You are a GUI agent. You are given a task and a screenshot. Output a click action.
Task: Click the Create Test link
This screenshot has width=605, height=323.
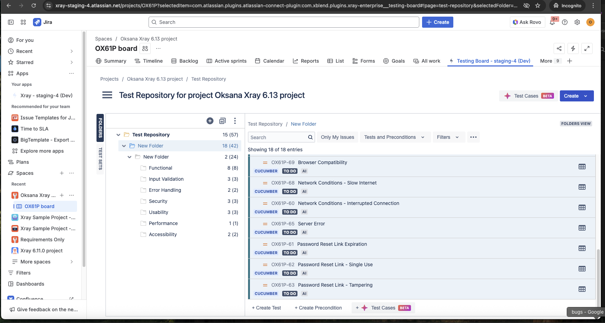266,308
